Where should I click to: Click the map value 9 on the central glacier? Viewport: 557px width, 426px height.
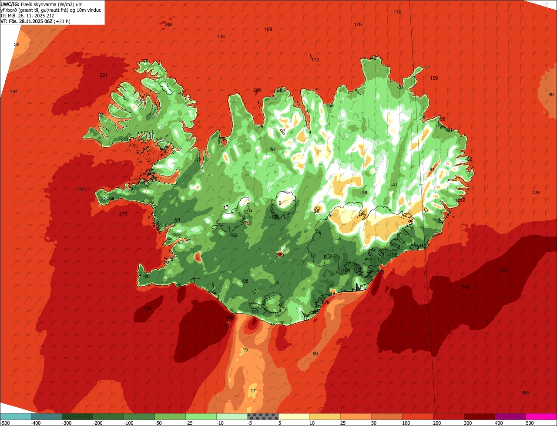coord(280,203)
